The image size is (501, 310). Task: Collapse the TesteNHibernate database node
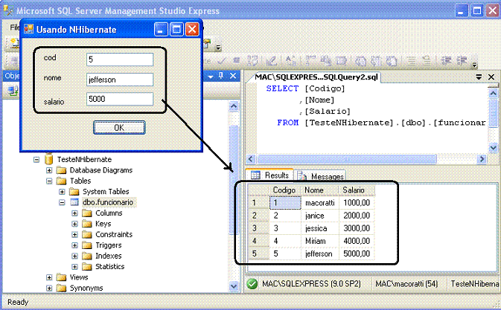click(36, 159)
